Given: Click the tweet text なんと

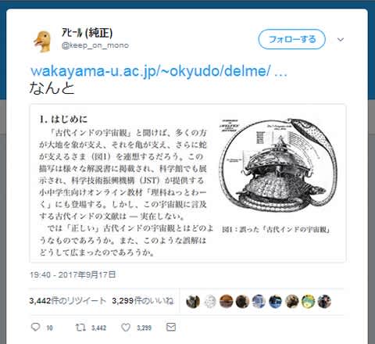Looking at the screenshot, I should click(52, 88).
